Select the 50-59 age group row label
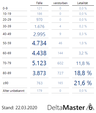This screenshot has width=96, height=113. 7,43
